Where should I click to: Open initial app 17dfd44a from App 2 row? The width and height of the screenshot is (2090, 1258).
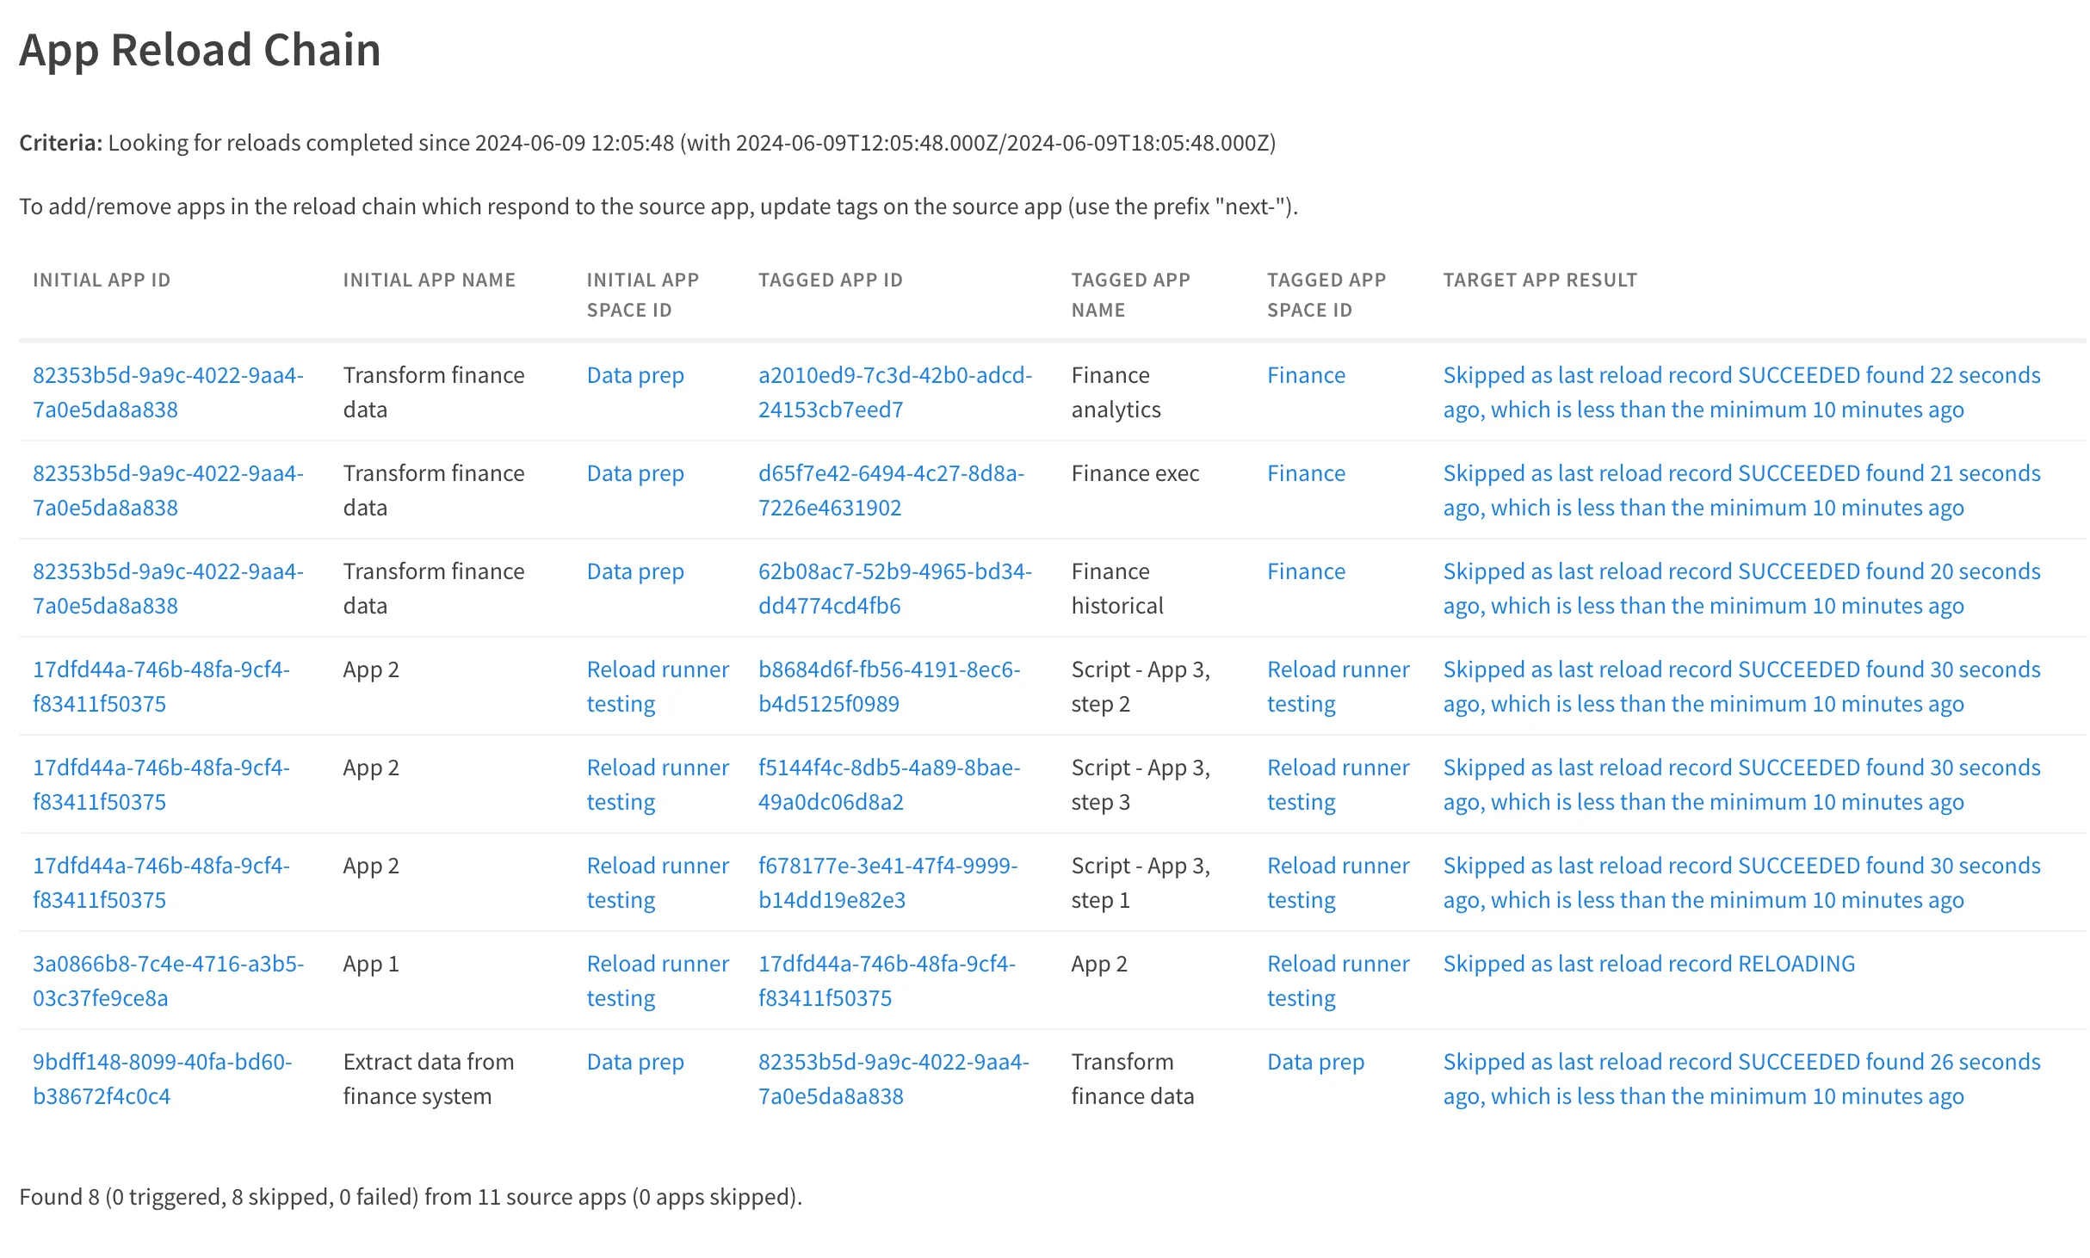160,686
